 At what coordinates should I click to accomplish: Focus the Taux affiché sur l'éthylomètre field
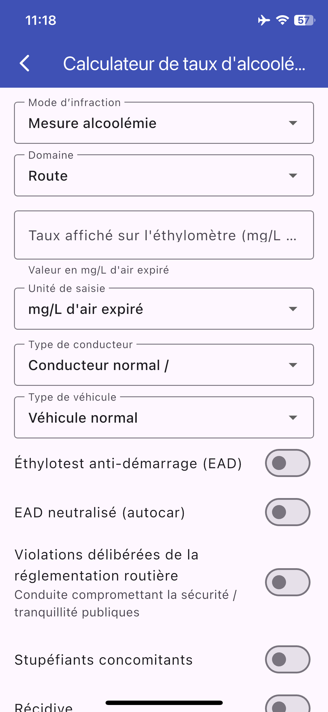pyautogui.click(x=164, y=235)
